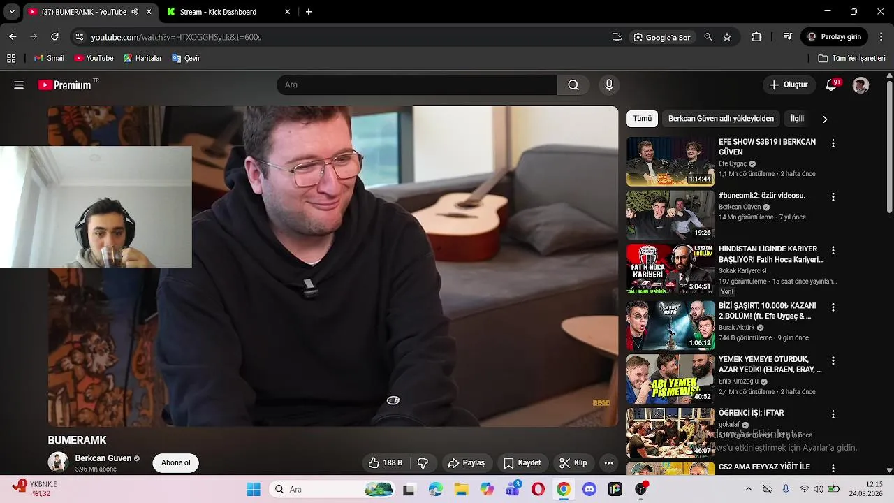
Task: Open the YouTube account avatar menu
Action: coord(860,85)
